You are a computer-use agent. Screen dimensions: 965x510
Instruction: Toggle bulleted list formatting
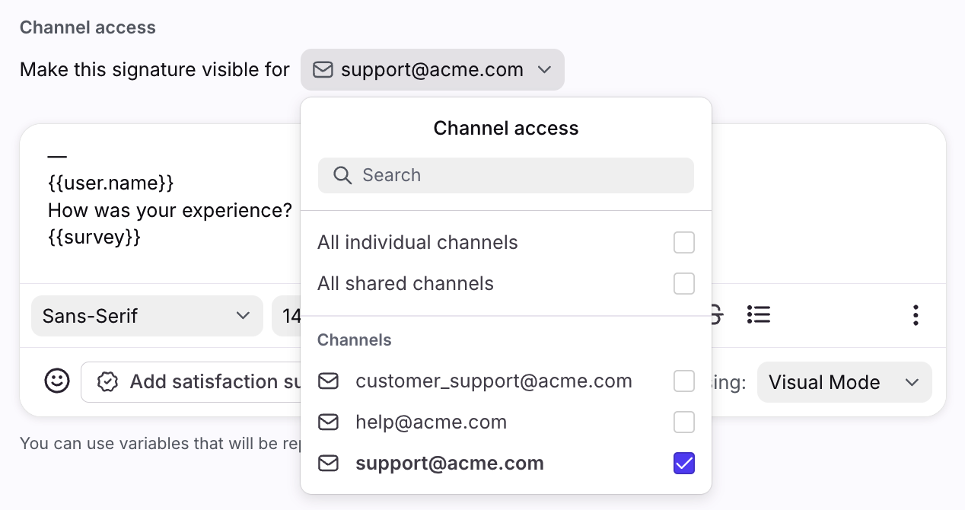tap(759, 314)
